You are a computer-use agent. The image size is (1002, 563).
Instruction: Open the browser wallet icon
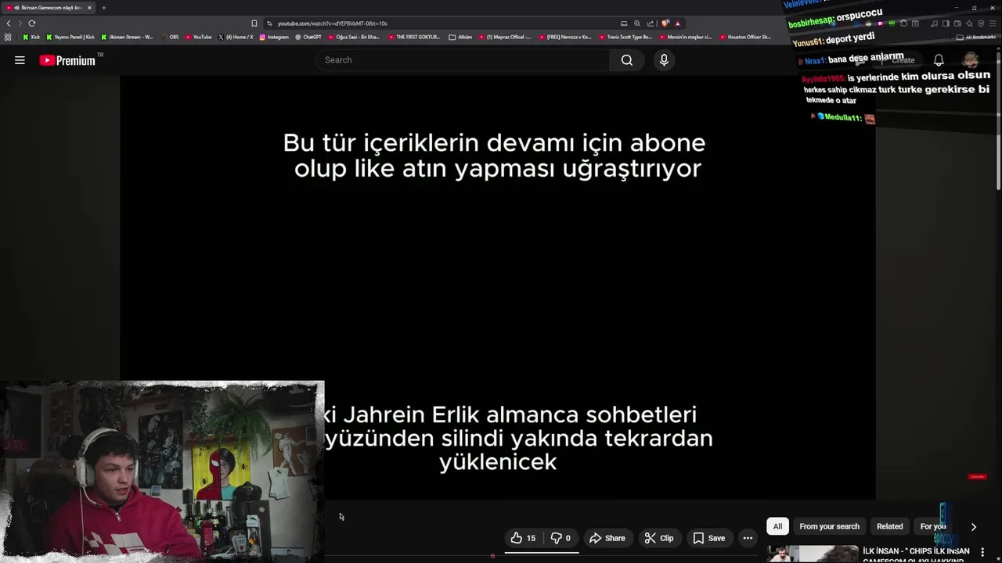[957, 23]
